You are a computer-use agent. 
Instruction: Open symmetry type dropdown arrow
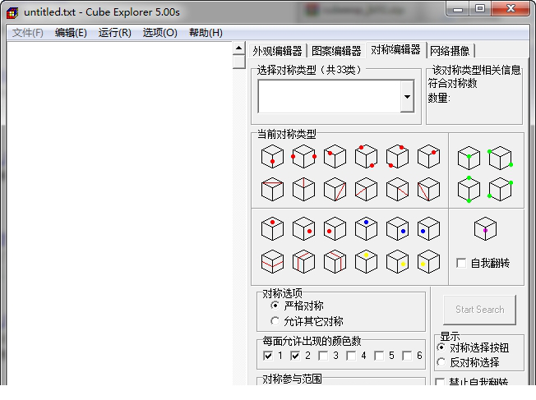[x=407, y=97]
